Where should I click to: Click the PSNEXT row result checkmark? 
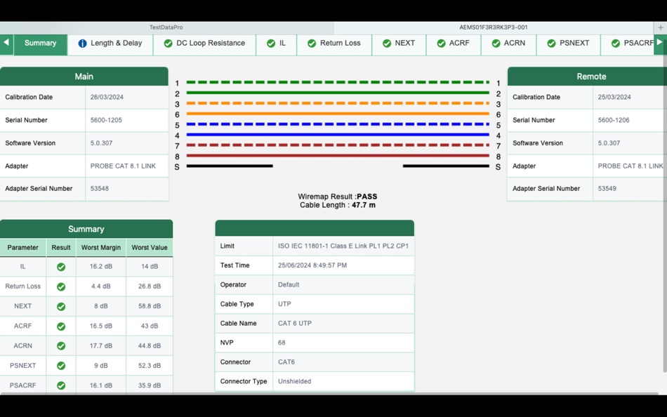[61, 366]
